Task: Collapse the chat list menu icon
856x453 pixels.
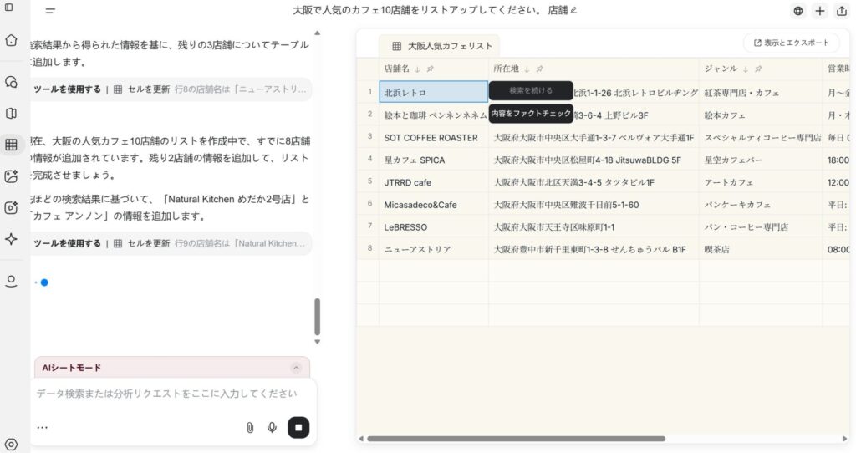Action: coord(50,11)
